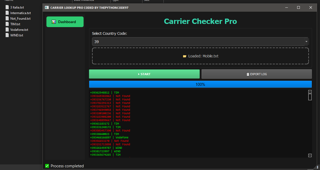Select Intermatica.txt in the file list
The height and width of the screenshot is (170, 320).
point(20,13)
